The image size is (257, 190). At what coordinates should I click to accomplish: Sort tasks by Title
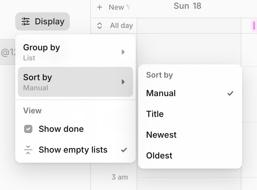[x=190, y=114]
